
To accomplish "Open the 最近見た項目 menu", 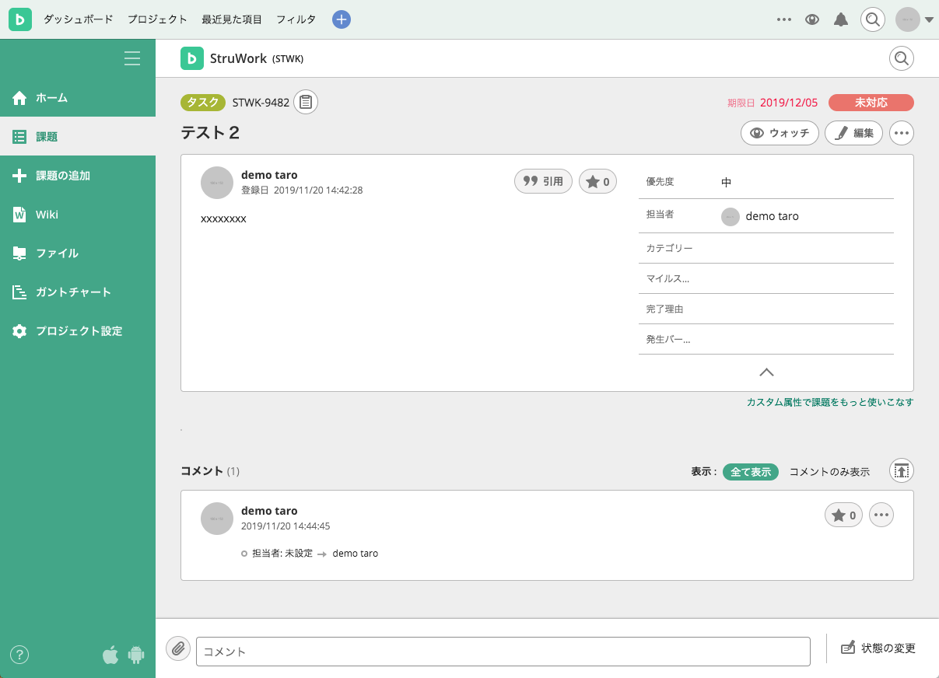I will [231, 19].
